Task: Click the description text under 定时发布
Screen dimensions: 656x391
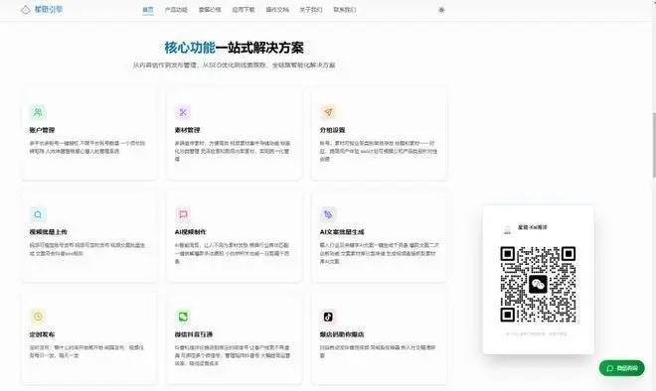Action: click(x=86, y=351)
